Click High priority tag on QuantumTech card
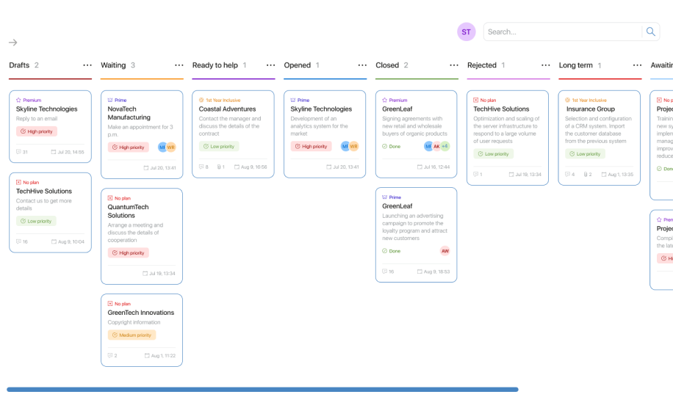Viewport: 673px width, 397px height. coord(129,253)
